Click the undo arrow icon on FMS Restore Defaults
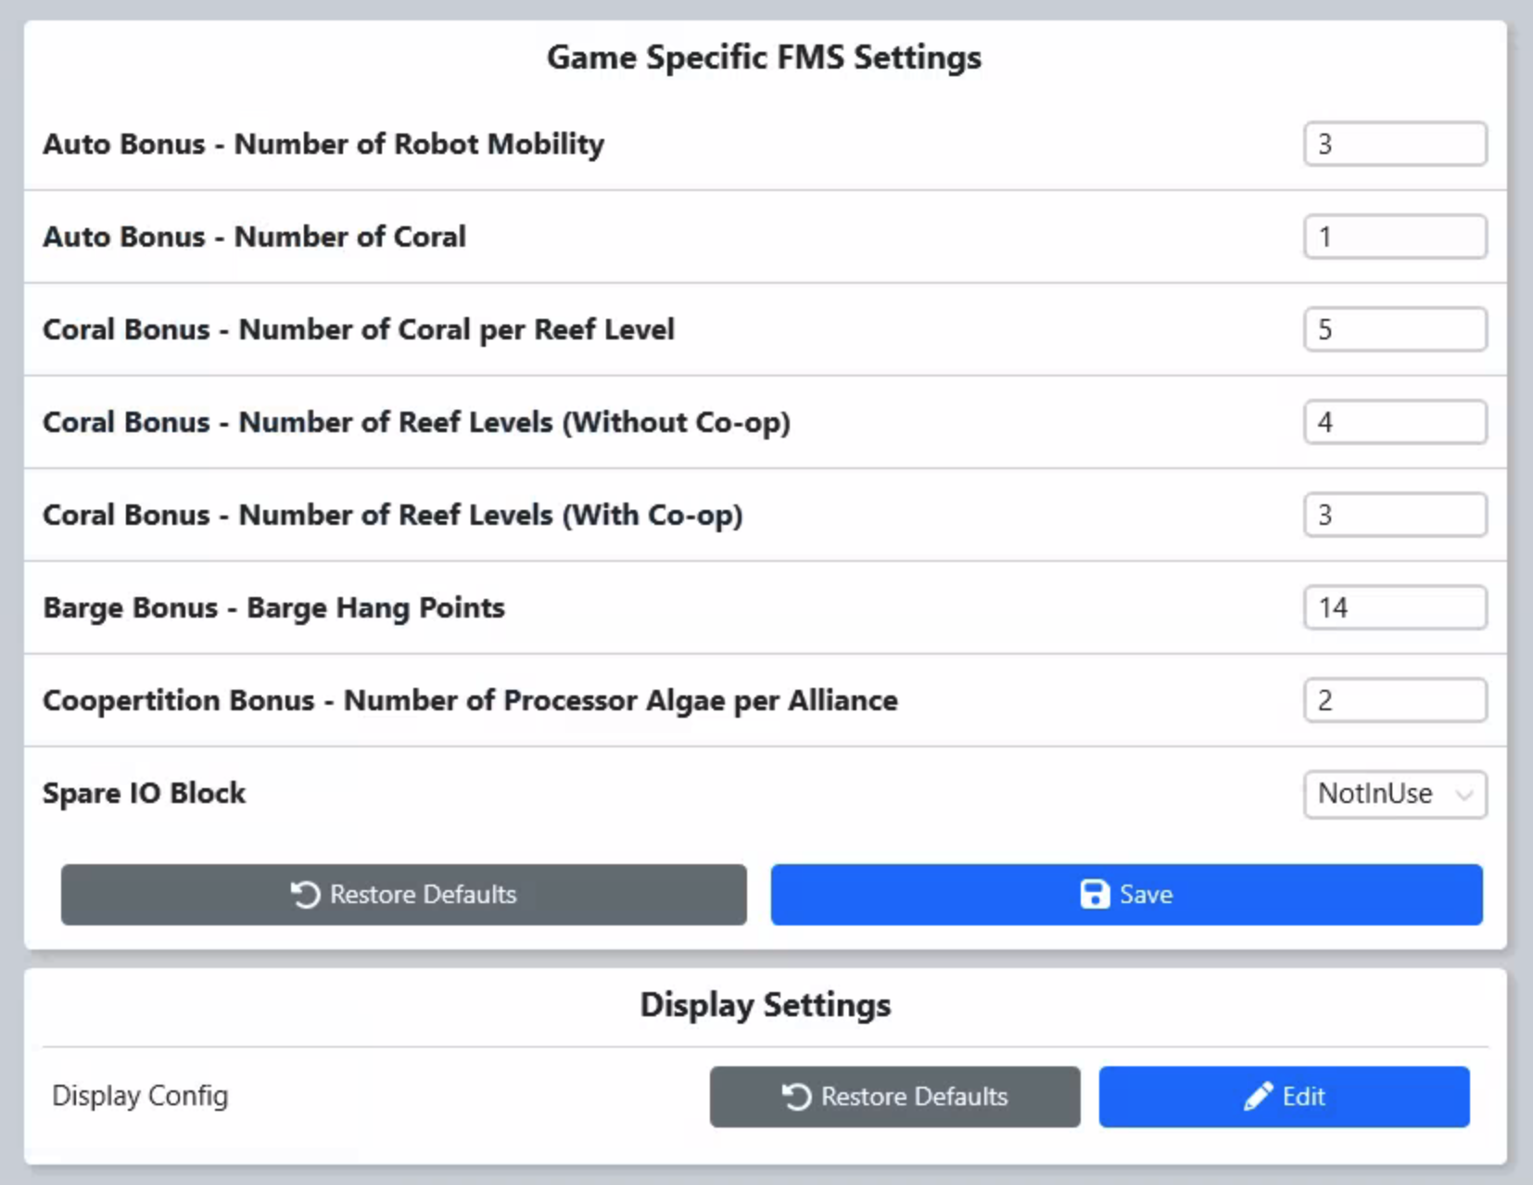The width and height of the screenshot is (1533, 1185). pos(305,894)
